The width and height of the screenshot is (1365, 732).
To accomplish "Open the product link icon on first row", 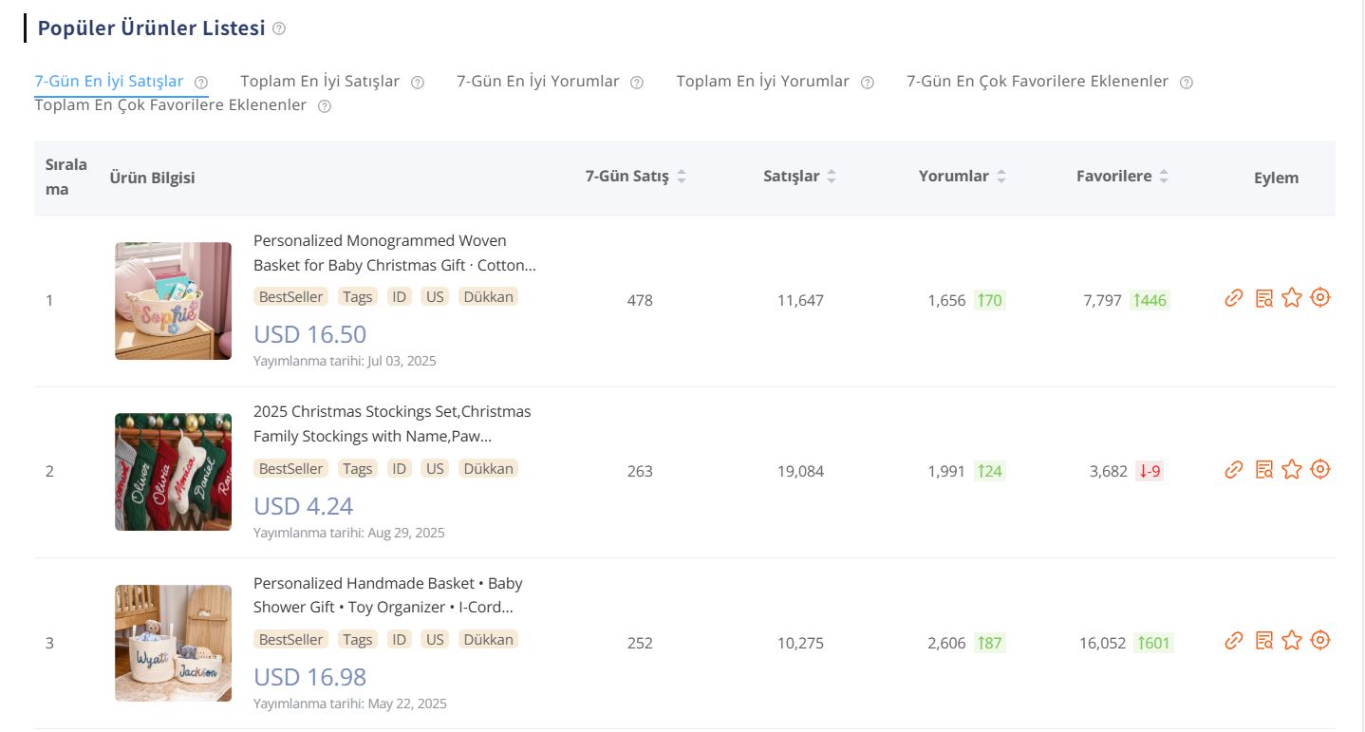I will pos(1233,297).
